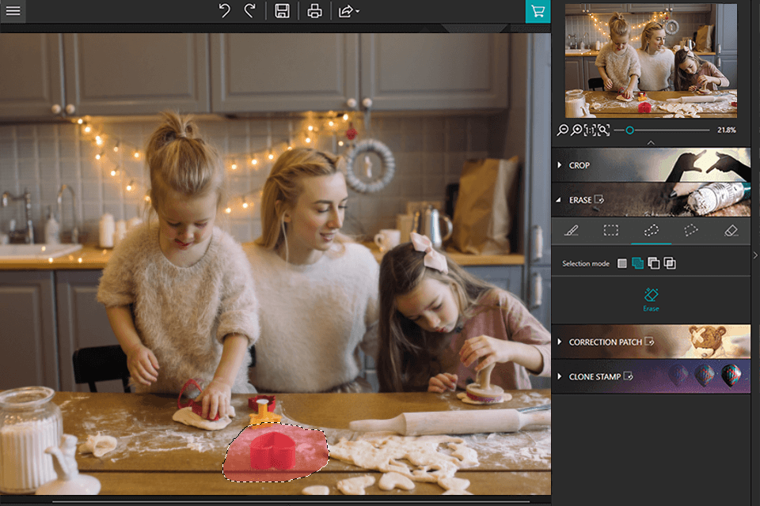This screenshot has width=760, height=506.
Task: Zoom in with plus magnifier
Action: [x=576, y=130]
